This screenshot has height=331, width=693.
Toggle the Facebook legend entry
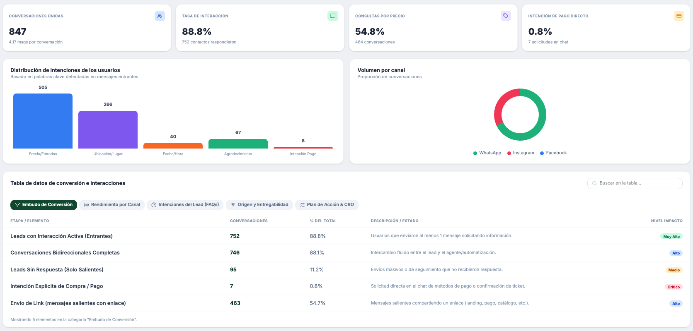point(553,153)
